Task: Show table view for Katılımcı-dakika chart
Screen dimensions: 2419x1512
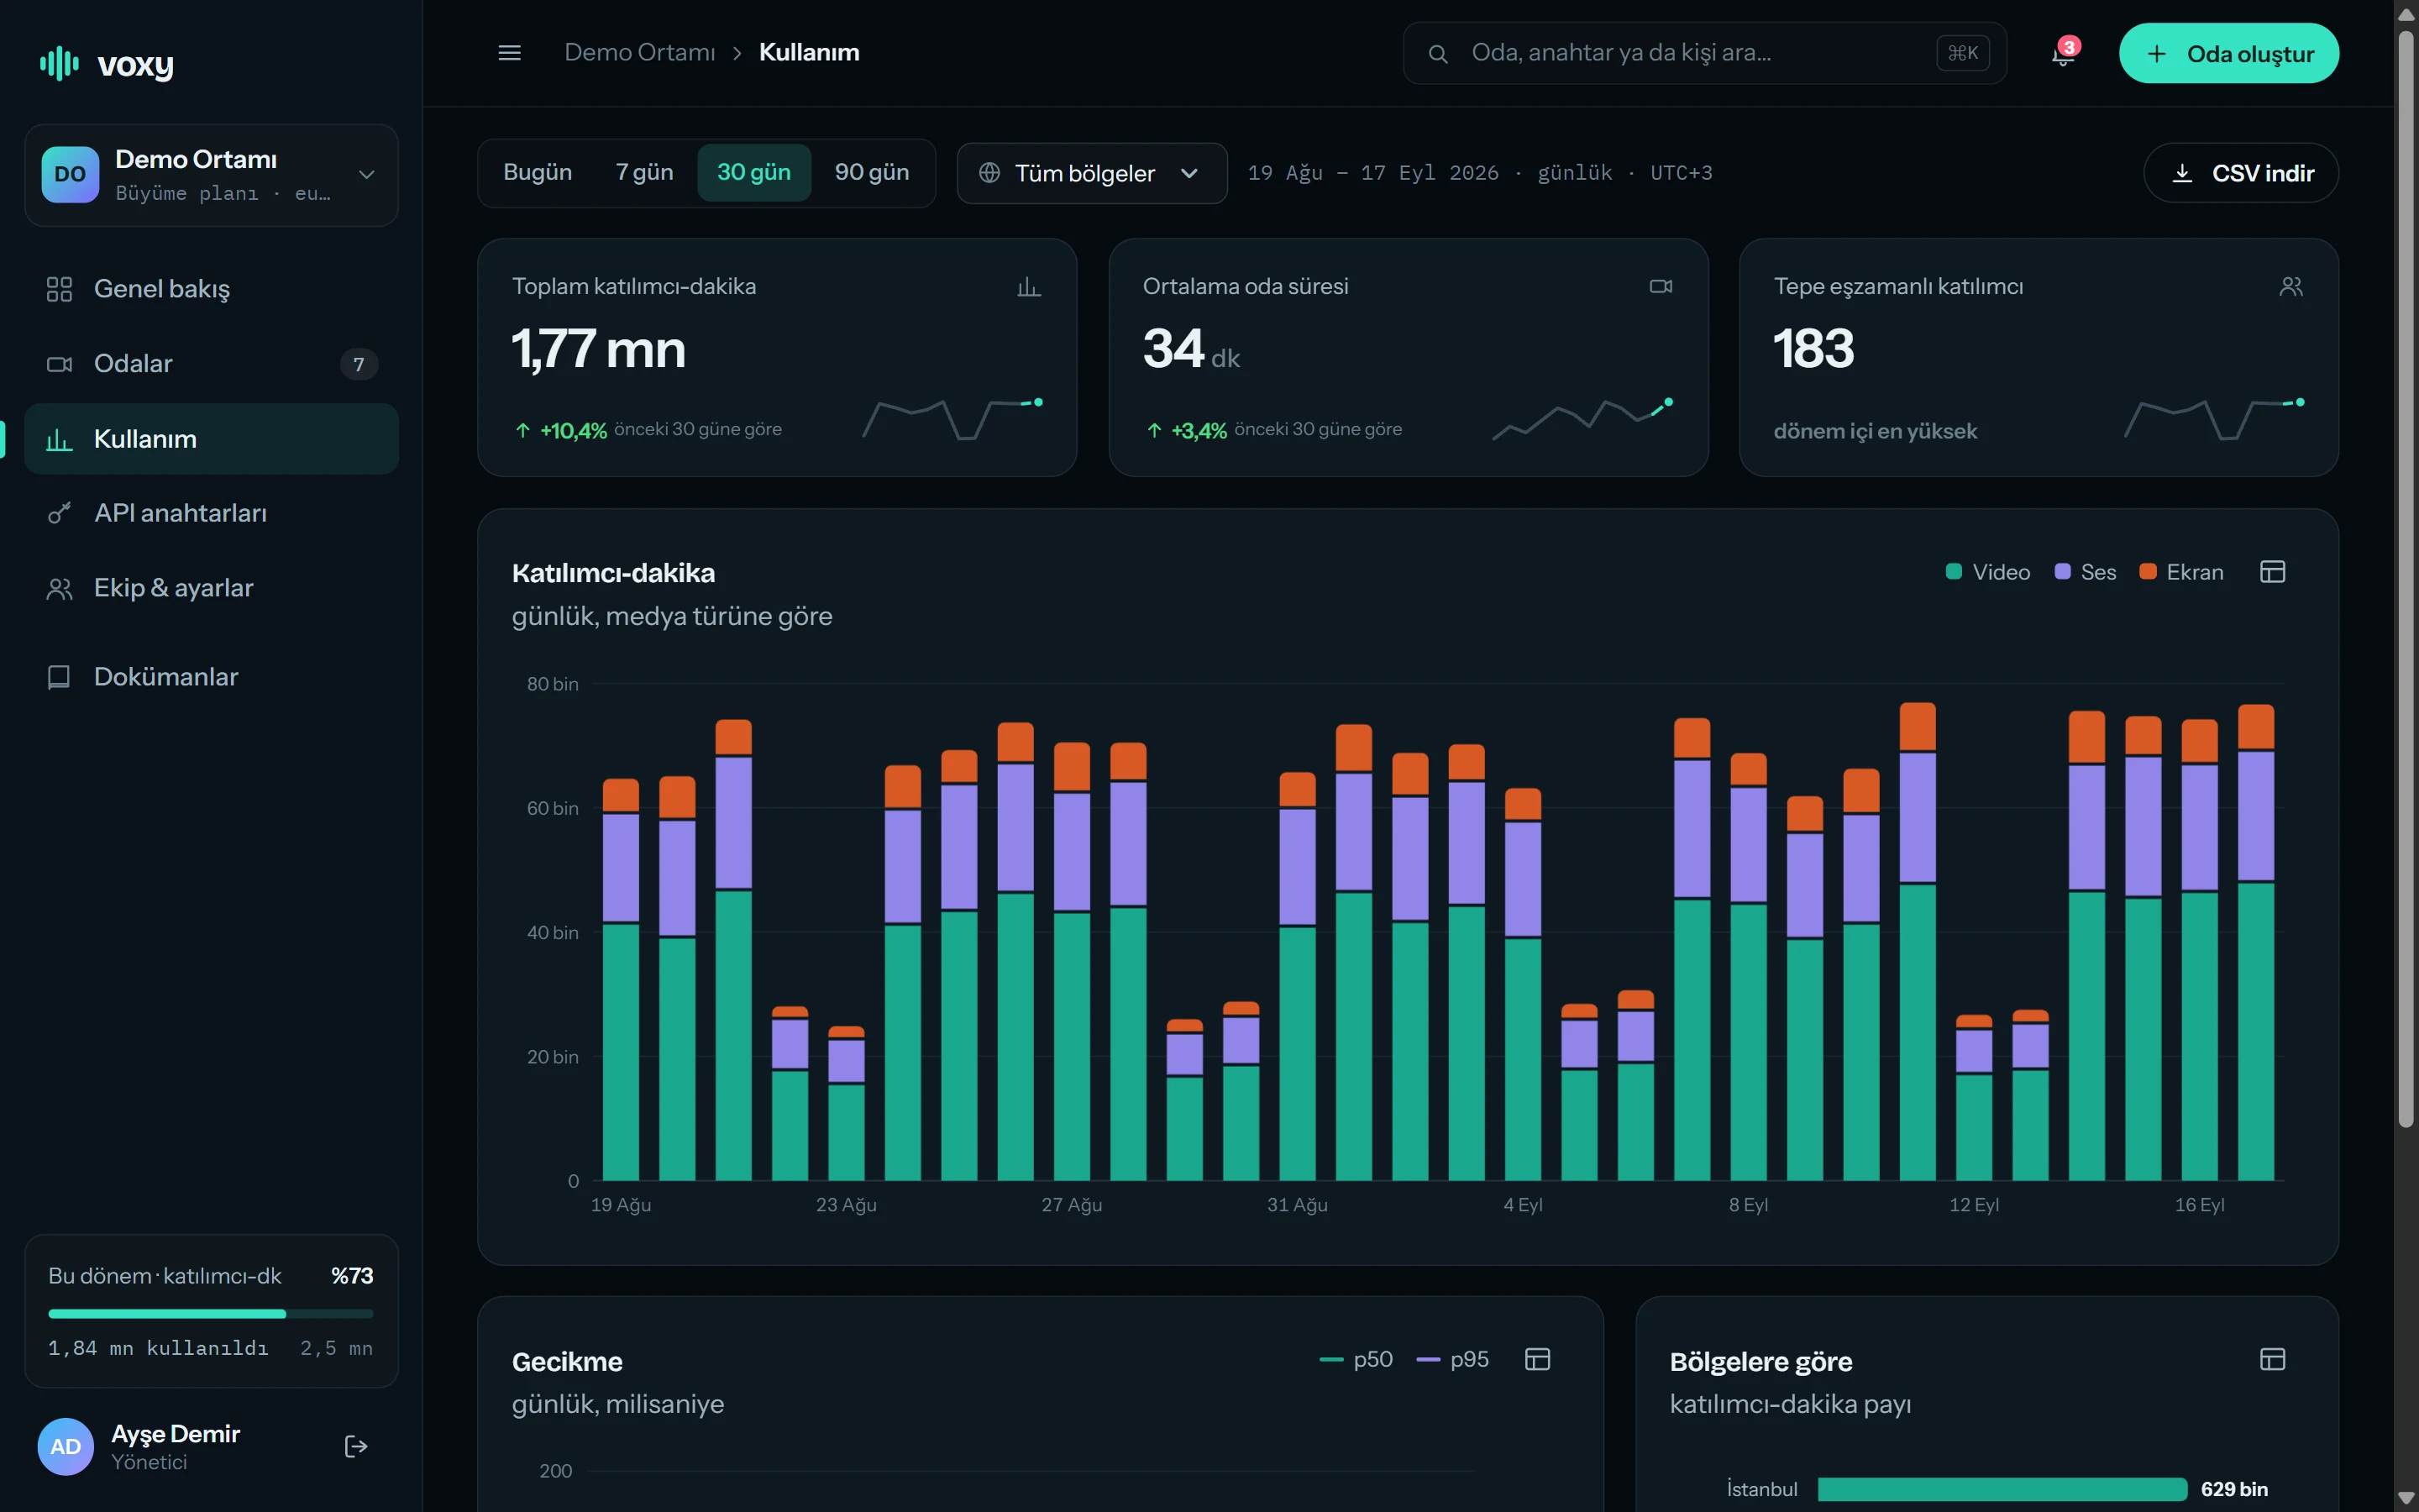Action: tap(2272, 572)
